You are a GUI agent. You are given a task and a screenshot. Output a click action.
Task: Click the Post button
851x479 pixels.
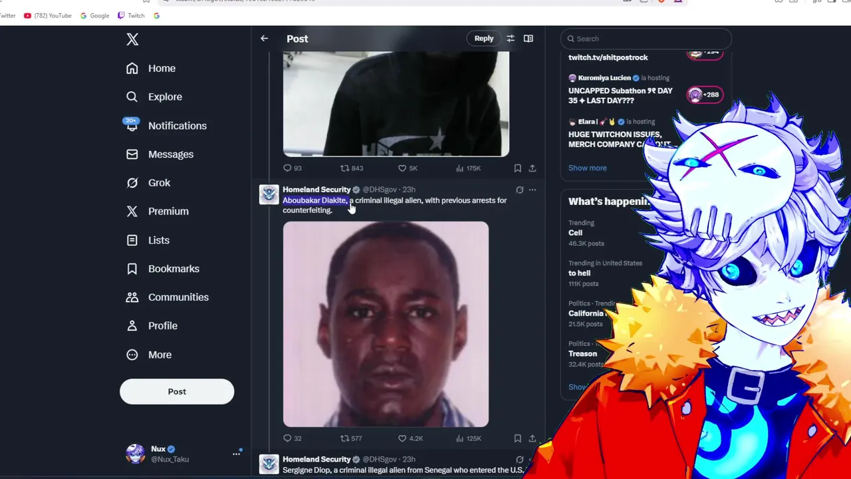click(177, 392)
